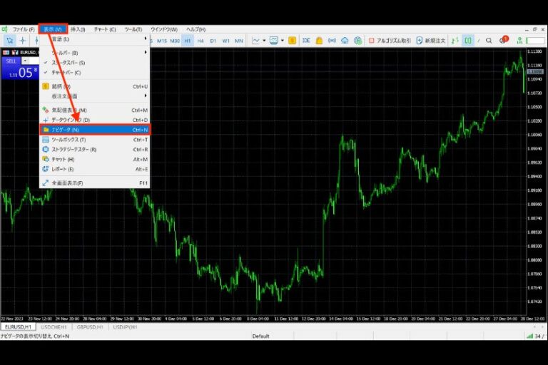The width and height of the screenshot is (548, 365).
Task: Toggle チャートバー checkmark in menu
Action: [46, 73]
